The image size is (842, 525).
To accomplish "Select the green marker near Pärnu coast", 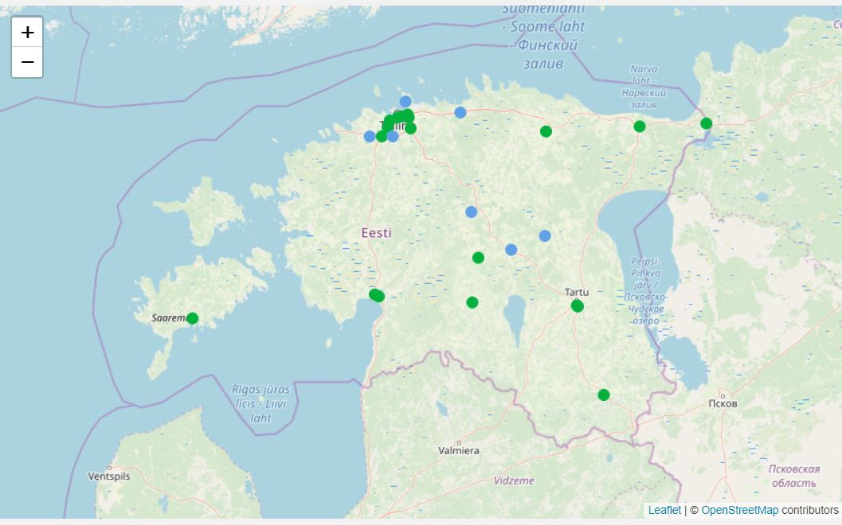I will tap(375, 295).
